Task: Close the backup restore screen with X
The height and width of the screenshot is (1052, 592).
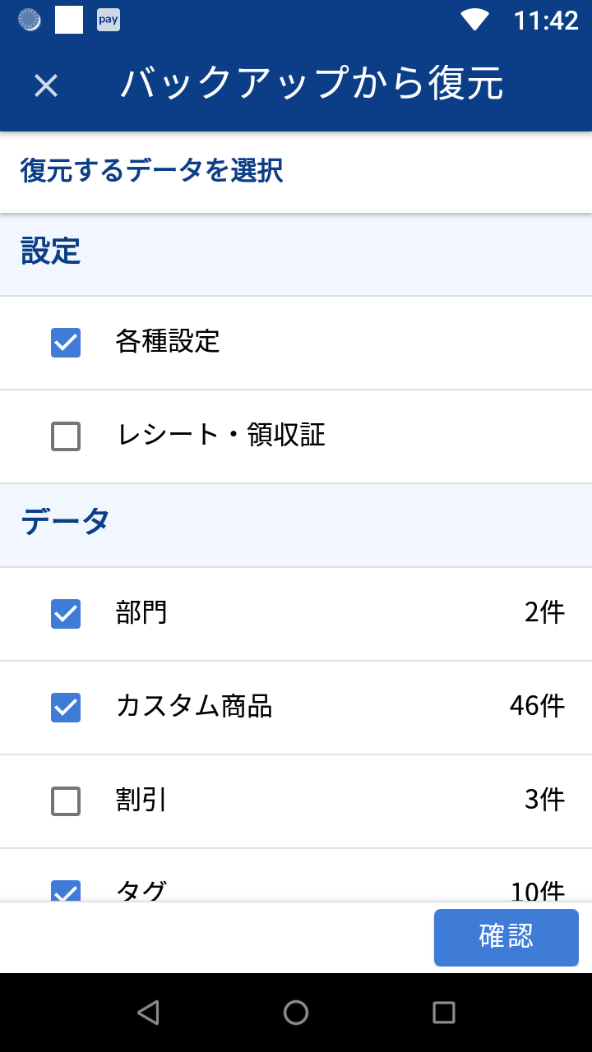Action: [46, 85]
